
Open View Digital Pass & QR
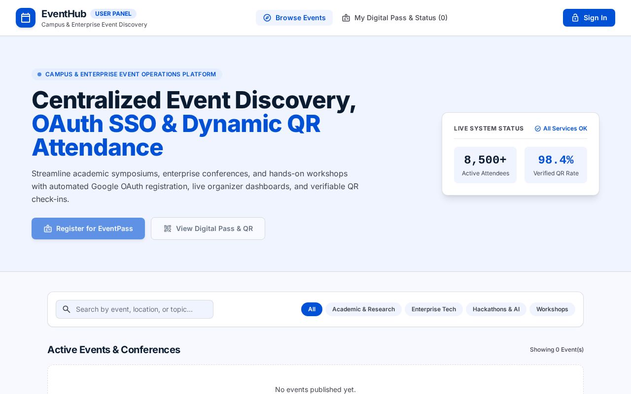[208, 229]
